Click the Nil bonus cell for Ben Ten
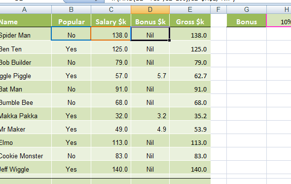Screen dimensions: 291x184 pyautogui.click(x=150, y=47)
